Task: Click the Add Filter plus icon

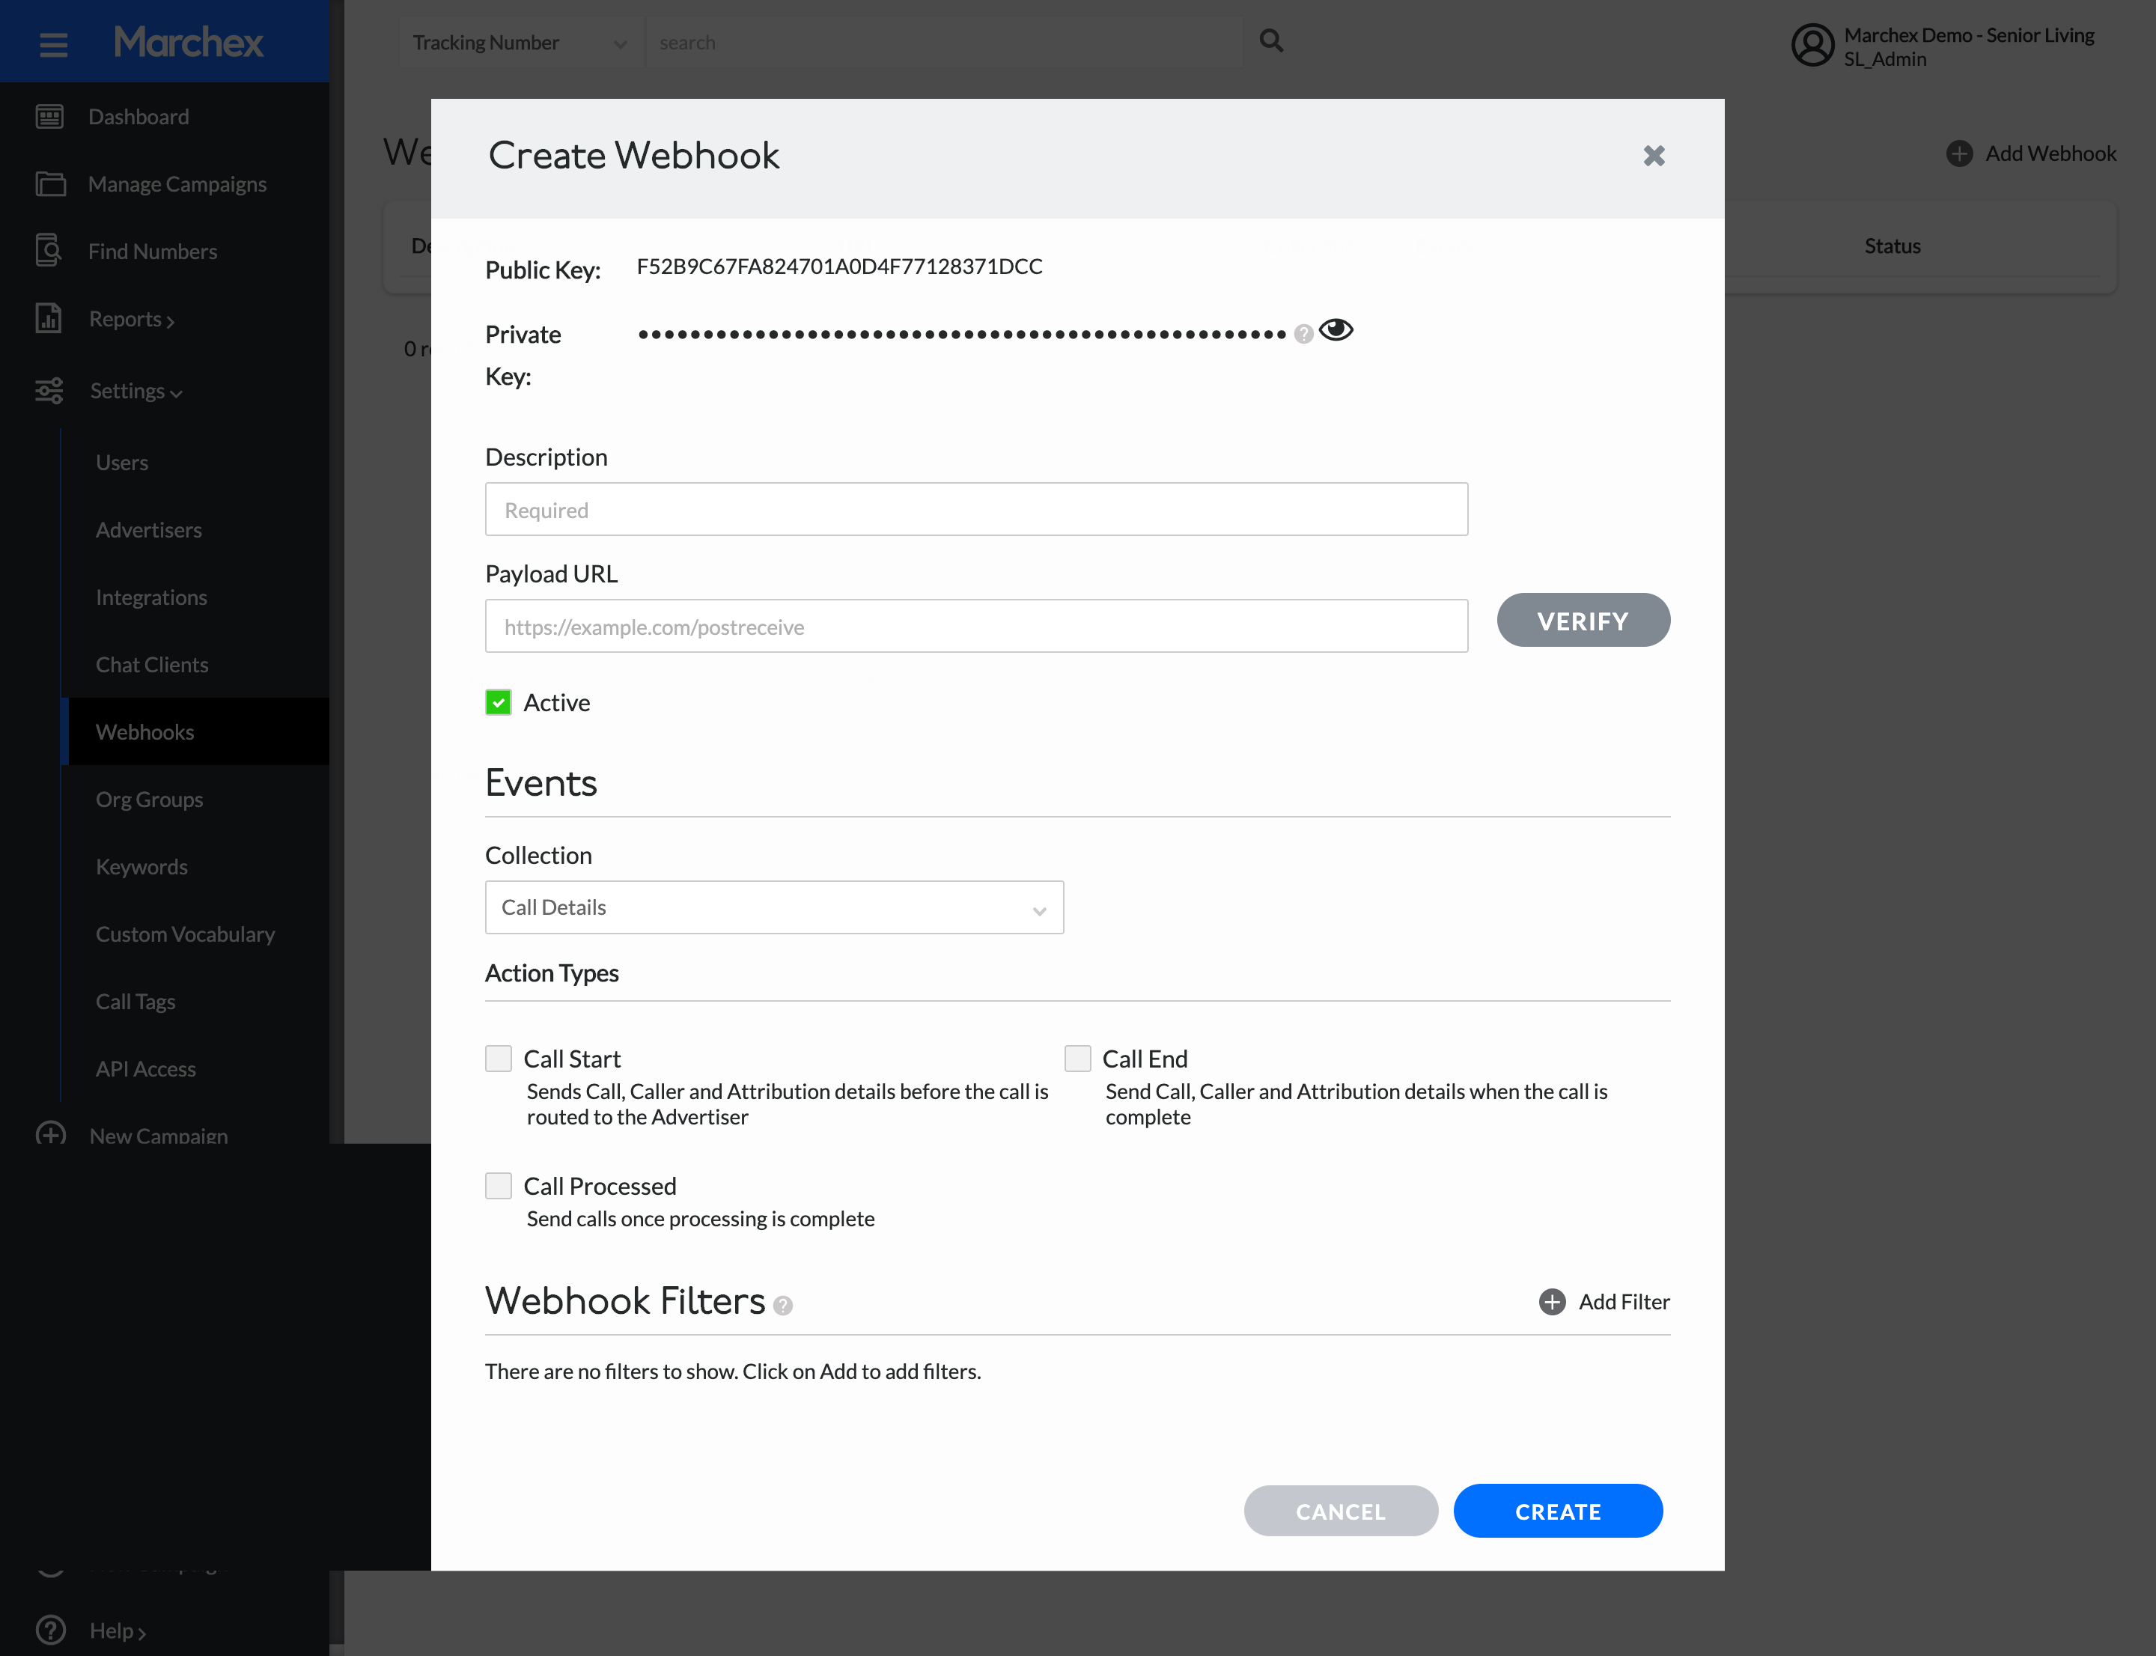Action: click(x=1552, y=1302)
